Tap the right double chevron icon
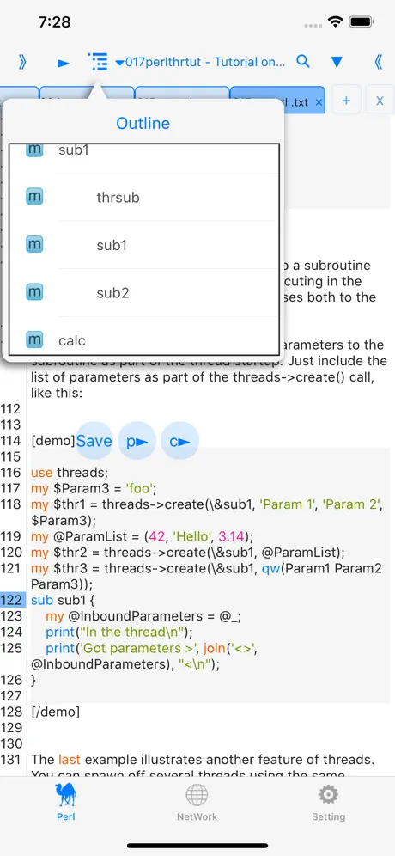 click(x=22, y=62)
